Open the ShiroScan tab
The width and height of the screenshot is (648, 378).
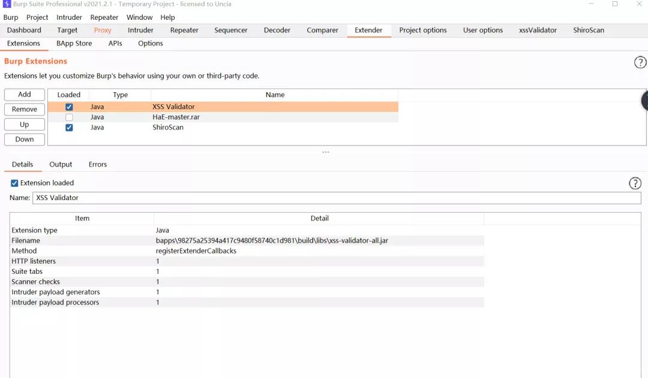click(589, 30)
